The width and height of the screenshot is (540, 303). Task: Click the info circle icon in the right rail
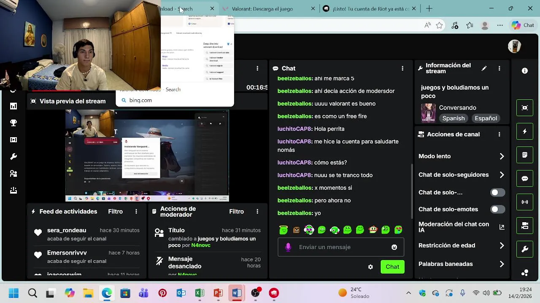pos(525,71)
